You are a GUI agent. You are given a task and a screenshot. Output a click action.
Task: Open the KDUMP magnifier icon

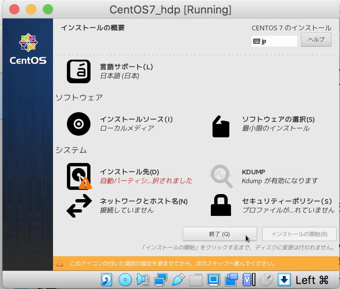pyautogui.click(x=221, y=176)
